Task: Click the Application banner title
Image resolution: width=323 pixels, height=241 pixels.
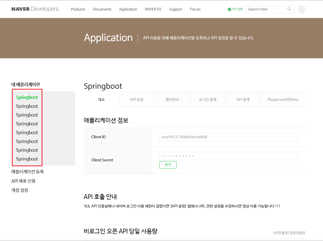Action: 108,38
